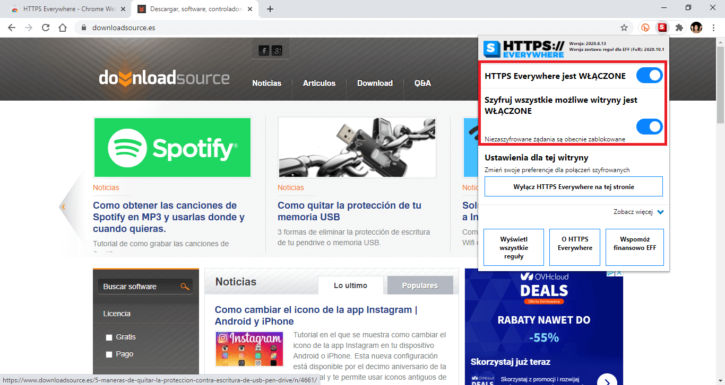This screenshot has height=385, width=725.
Task: Open Como quitar la protección USB headline
Action: coord(349,211)
